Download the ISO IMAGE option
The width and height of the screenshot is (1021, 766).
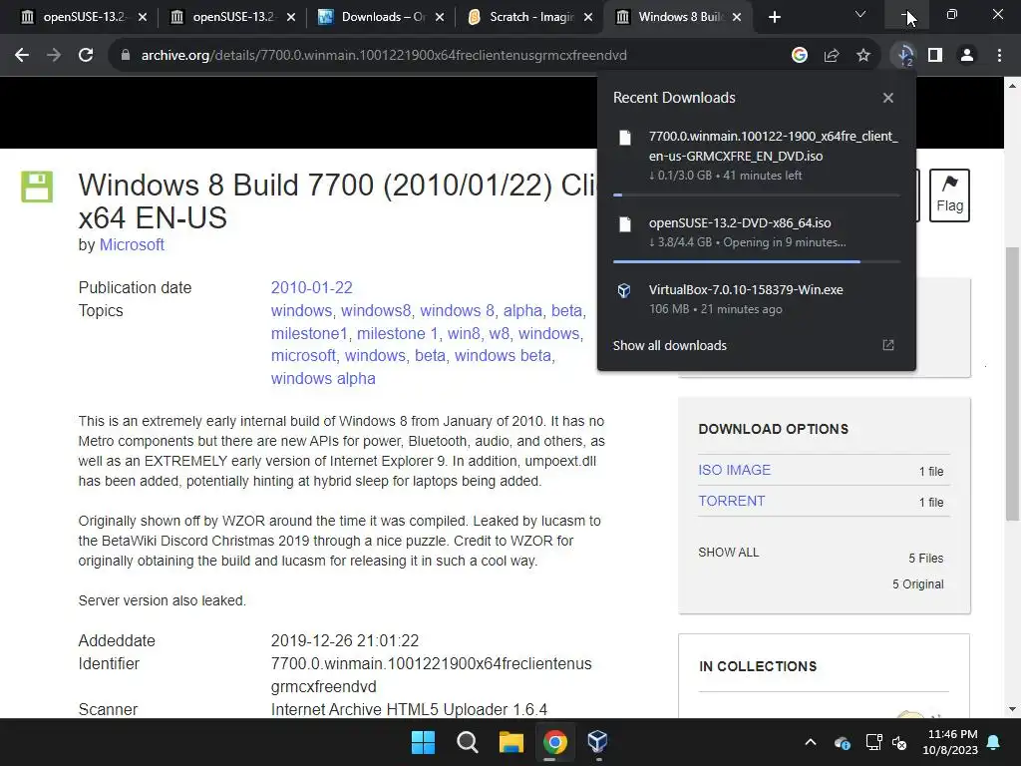(x=735, y=470)
